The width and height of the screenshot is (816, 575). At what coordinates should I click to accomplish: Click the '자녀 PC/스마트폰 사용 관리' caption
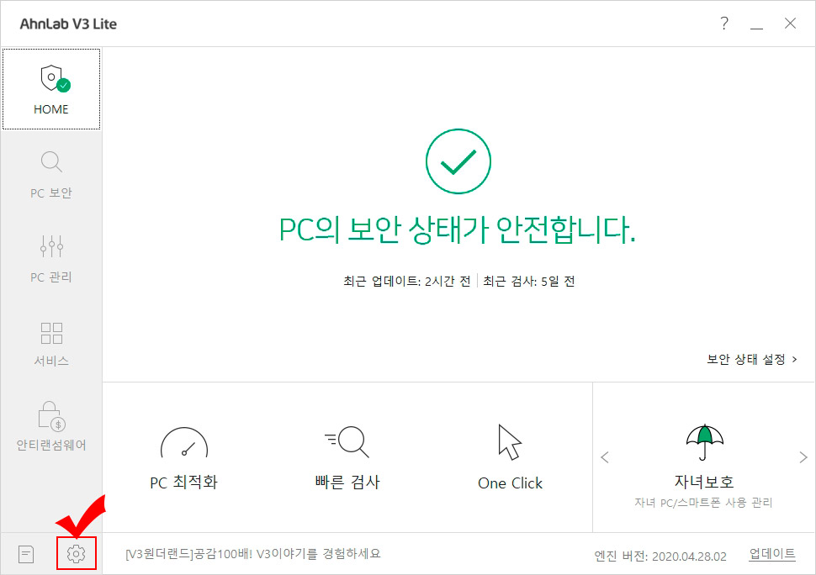(x=703, y=502)
